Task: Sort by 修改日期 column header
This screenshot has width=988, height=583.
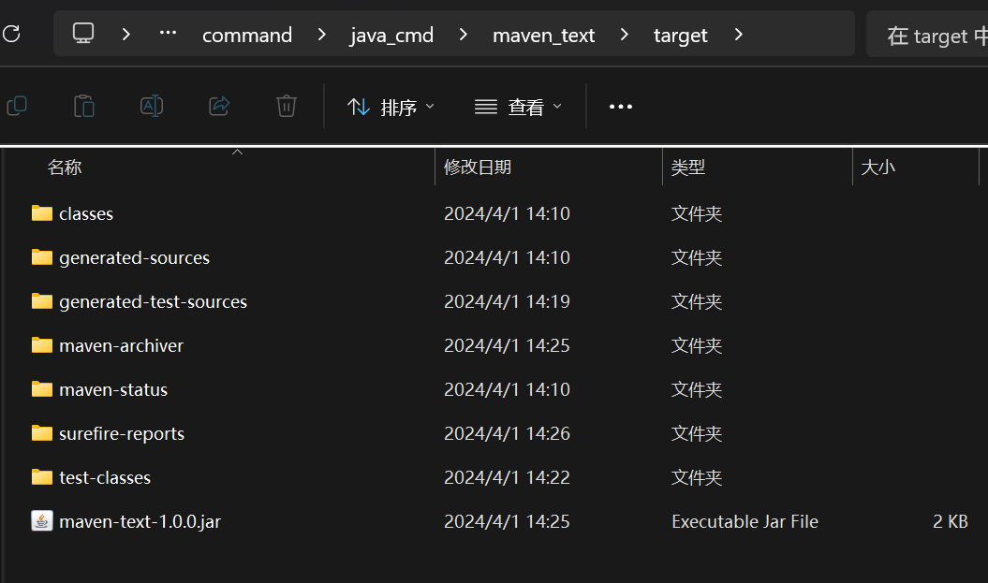Action: [478, 168]
